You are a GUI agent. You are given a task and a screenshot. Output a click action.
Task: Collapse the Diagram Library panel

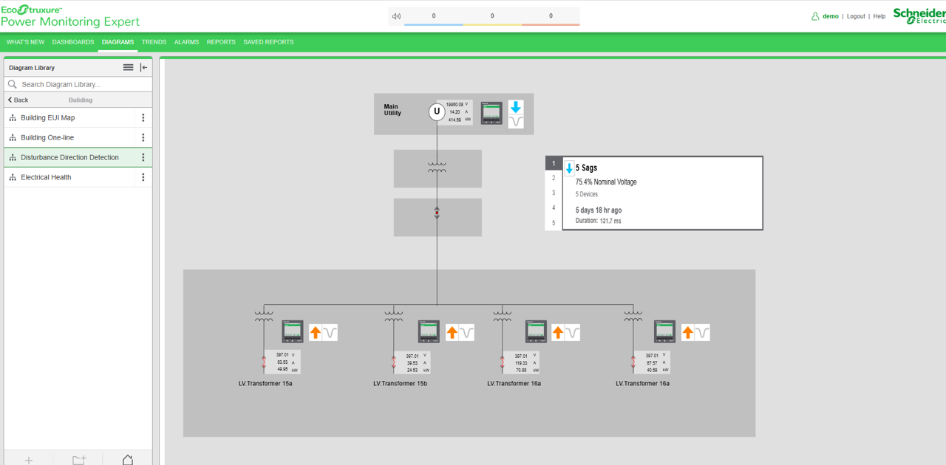tap(144, 67)
